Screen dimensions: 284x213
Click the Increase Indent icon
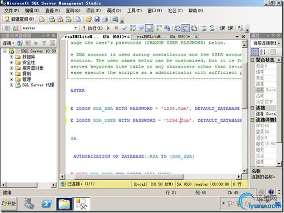[x=230, y=28]
